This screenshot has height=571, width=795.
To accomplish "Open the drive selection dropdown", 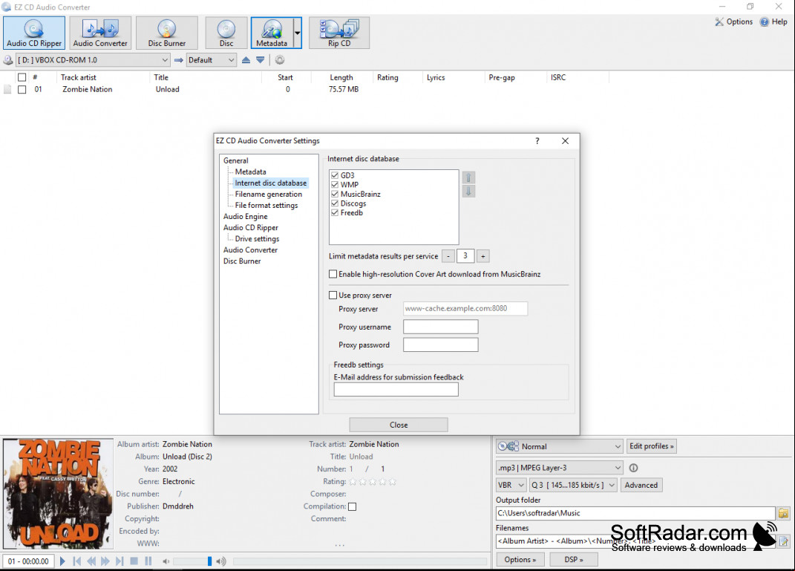I will click(x=93, y=60).
